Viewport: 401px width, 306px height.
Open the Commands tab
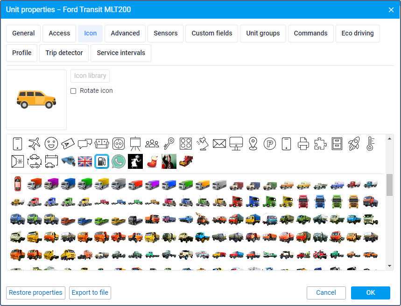coord(311,34)
